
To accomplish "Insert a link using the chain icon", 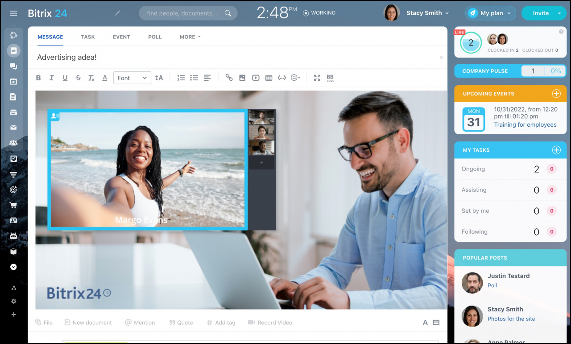I will point(229,78).
